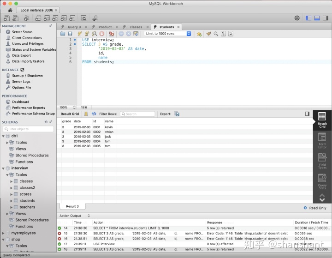
Task: Toggle continue-on-error for script execution
Action: pyautogui.click(x=112, y=34)
